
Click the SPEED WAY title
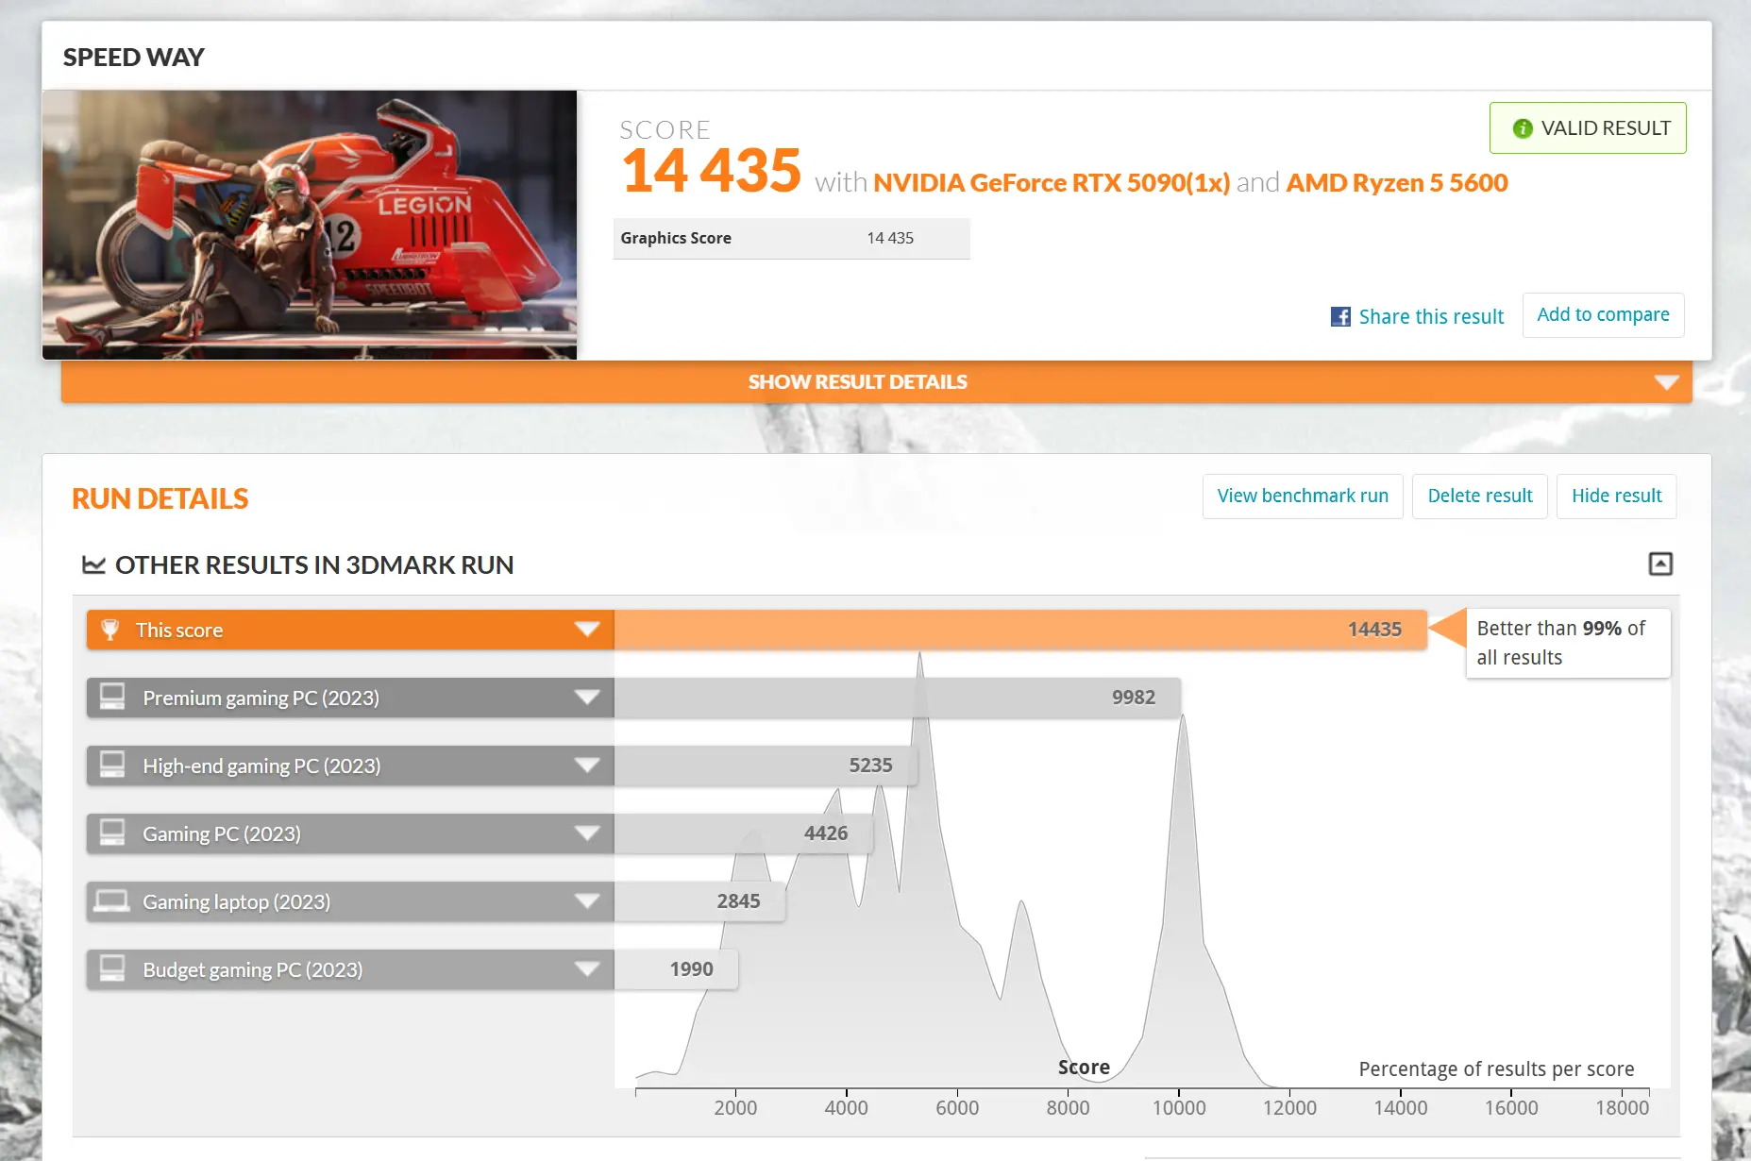coord(133,58)
